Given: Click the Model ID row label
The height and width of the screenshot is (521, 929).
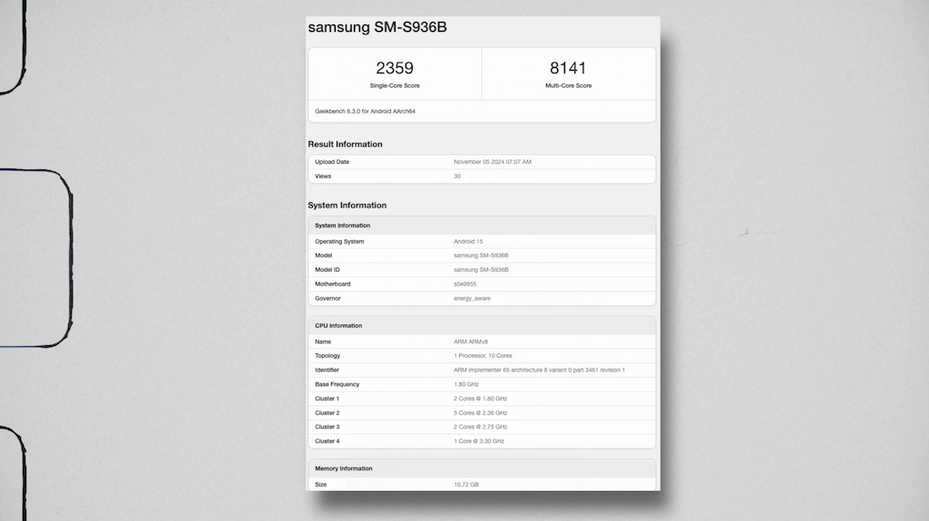Looking at the screenshot, I should click(x=327, y=270).
